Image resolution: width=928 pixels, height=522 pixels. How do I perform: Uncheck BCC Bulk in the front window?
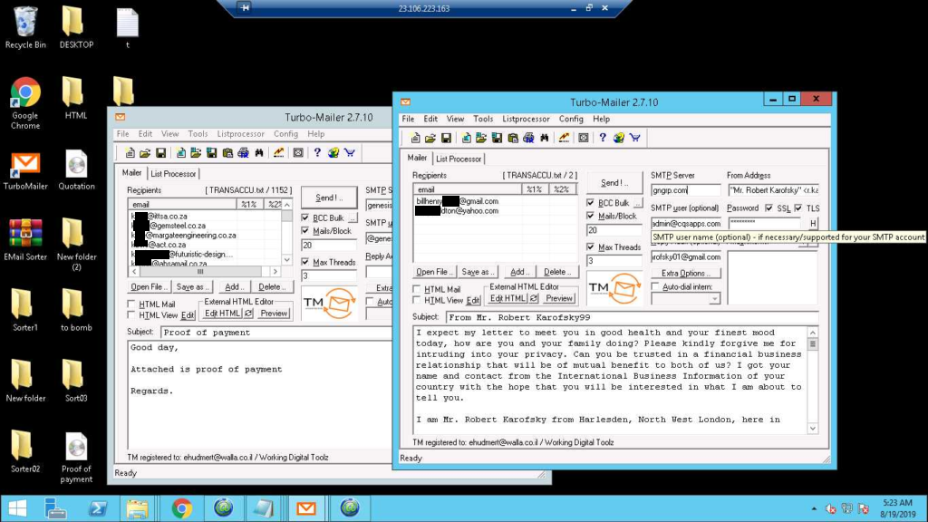tap(591, 202)
